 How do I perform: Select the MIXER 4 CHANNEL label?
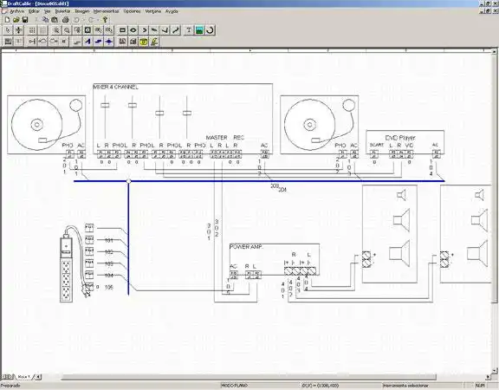(116, 87)
